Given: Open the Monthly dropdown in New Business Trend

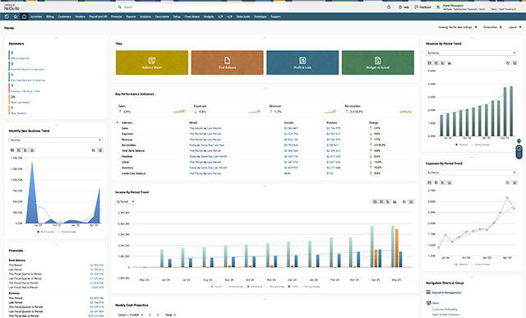Looking at the screenshot, I should pyautogui.click(x=55, y=140).
